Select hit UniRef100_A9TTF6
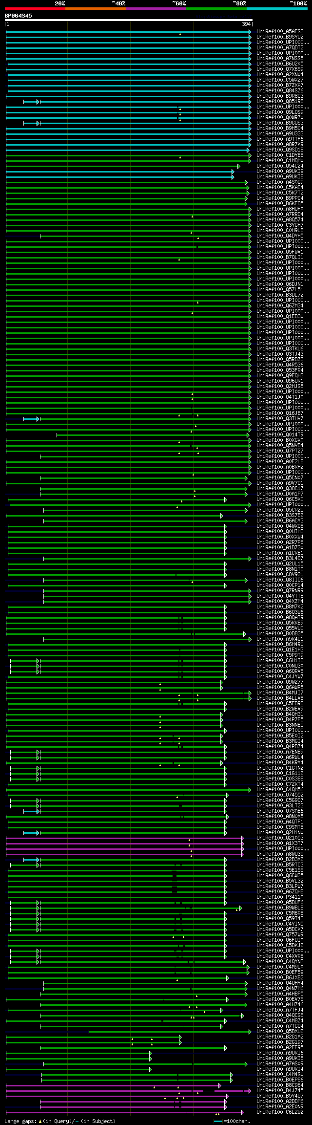 (x=280, y=139)
